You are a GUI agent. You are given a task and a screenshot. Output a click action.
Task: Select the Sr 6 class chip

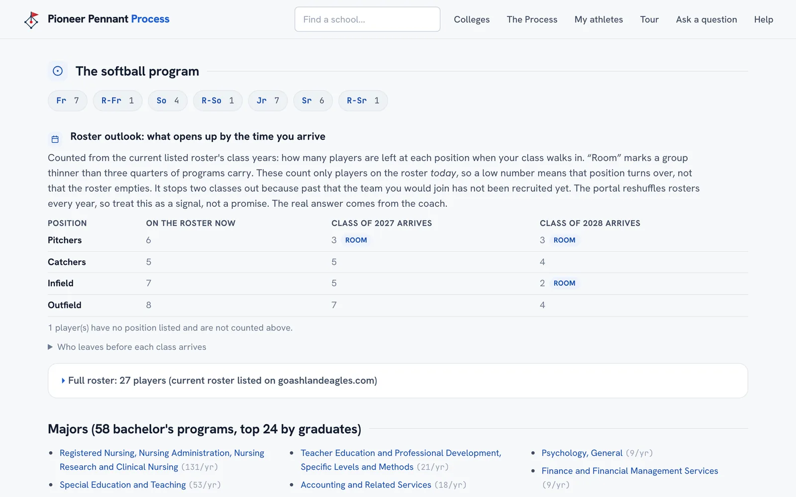[x=313, y=101]
